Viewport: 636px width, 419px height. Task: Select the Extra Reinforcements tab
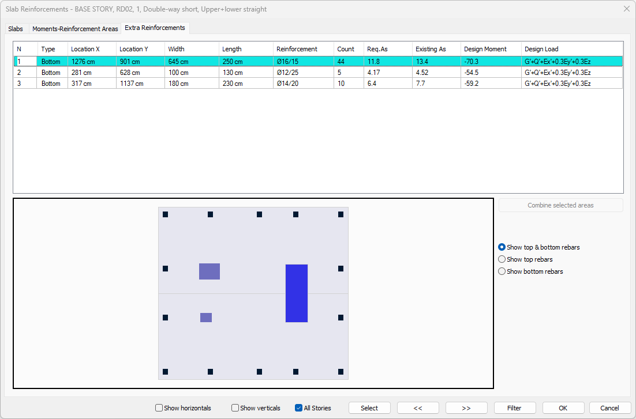coord(155,28)
